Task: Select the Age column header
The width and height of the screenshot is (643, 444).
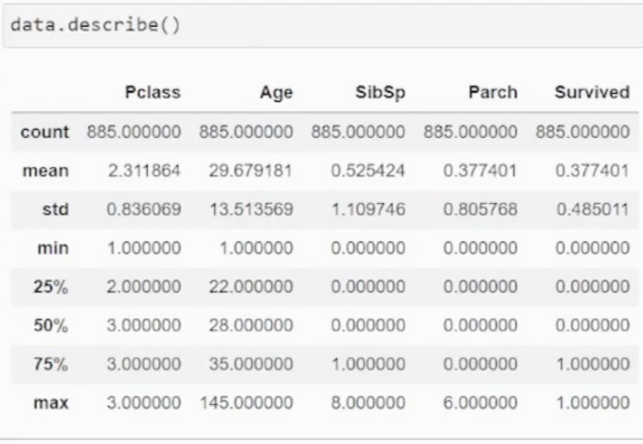Action: click(276, 93)
